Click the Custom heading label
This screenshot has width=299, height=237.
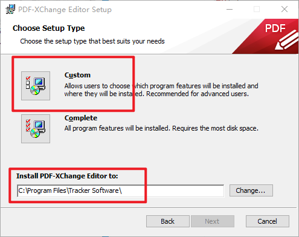coord(77,75)
